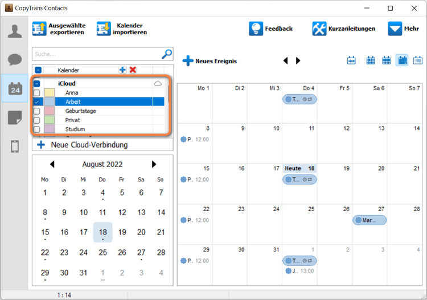Select the Privat calendar row

[x=104, y=120]
